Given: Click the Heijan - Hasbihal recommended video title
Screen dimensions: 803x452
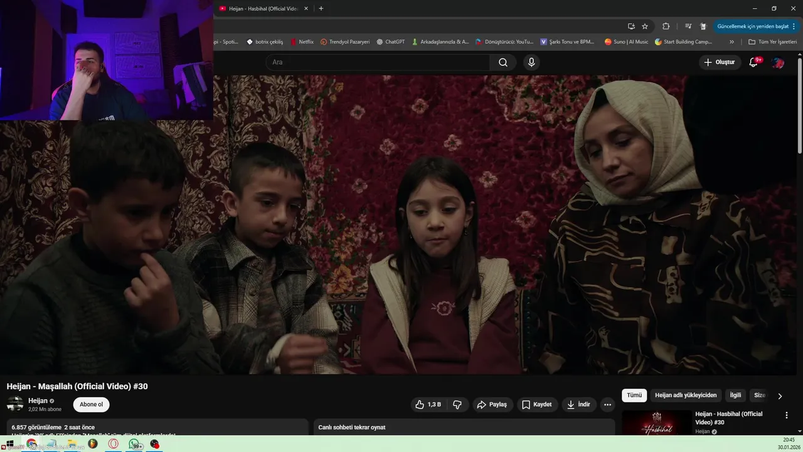Looking at the screenshot, I should [729, 417].
